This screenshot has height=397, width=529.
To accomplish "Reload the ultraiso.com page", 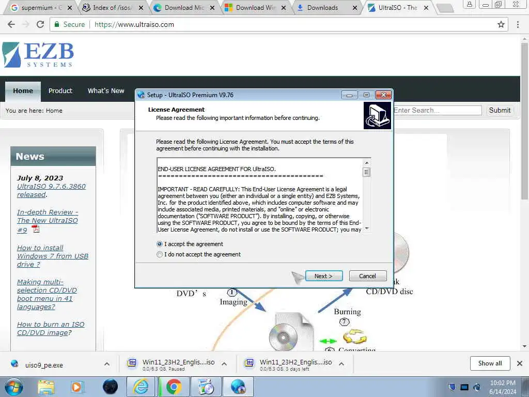I will coord(40,24).
